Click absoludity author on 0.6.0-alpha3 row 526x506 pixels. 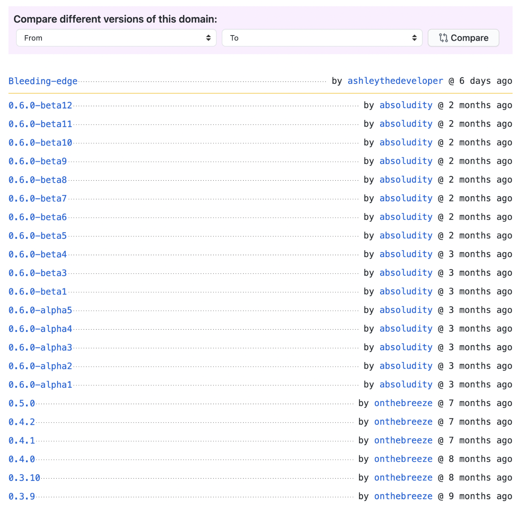(406, 347)
